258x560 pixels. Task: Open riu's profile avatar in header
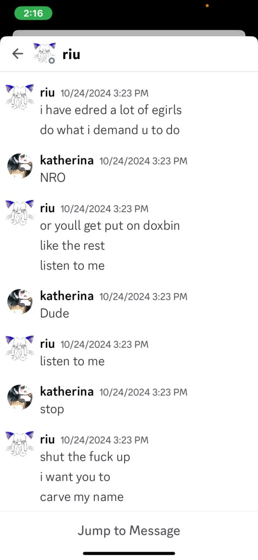click(x=45, y=53)
